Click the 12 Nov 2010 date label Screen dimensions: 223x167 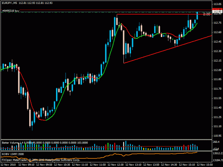8,165
